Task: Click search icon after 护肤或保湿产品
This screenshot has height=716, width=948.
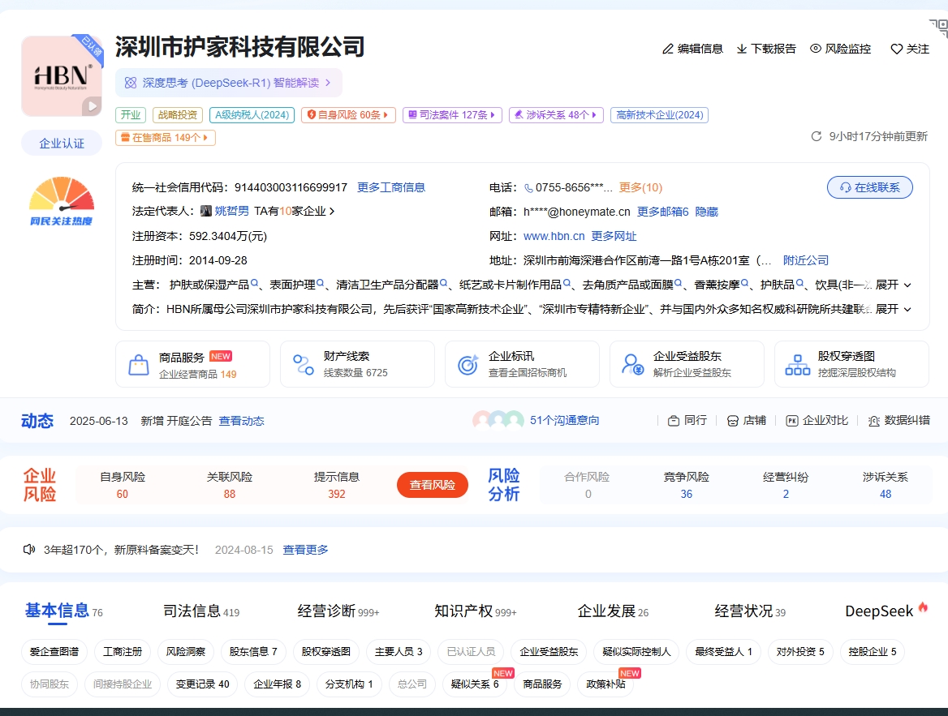Action: pyautogui.click(x=255, y=283)
